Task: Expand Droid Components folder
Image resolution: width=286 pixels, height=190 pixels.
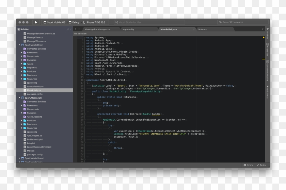Action: 22,56
